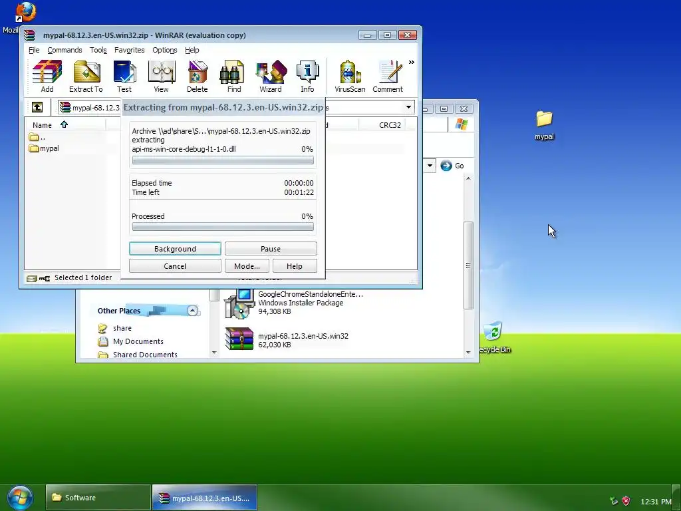Select the GoogleChromeStandaloneEnterprise installer file

[x=293, y=303]
